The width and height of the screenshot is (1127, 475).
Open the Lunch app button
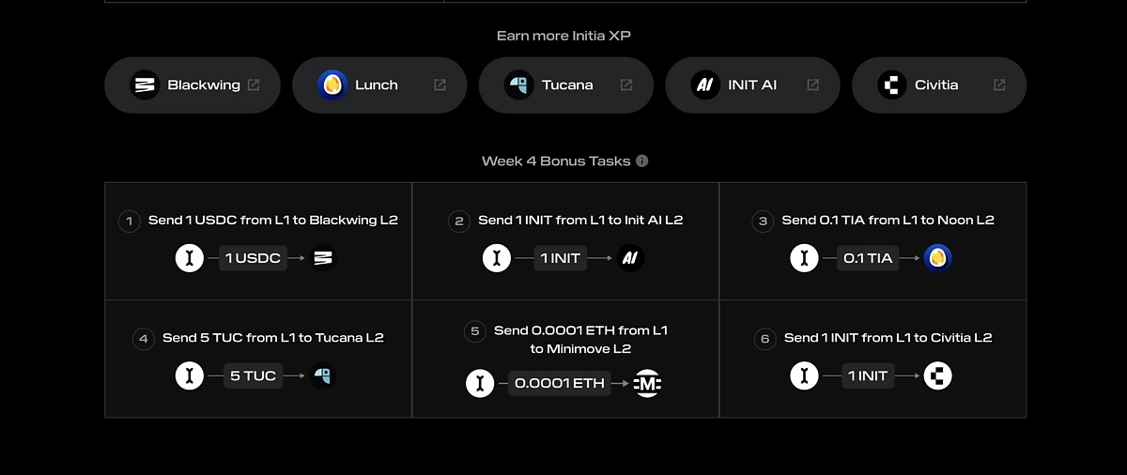(379, 84)
